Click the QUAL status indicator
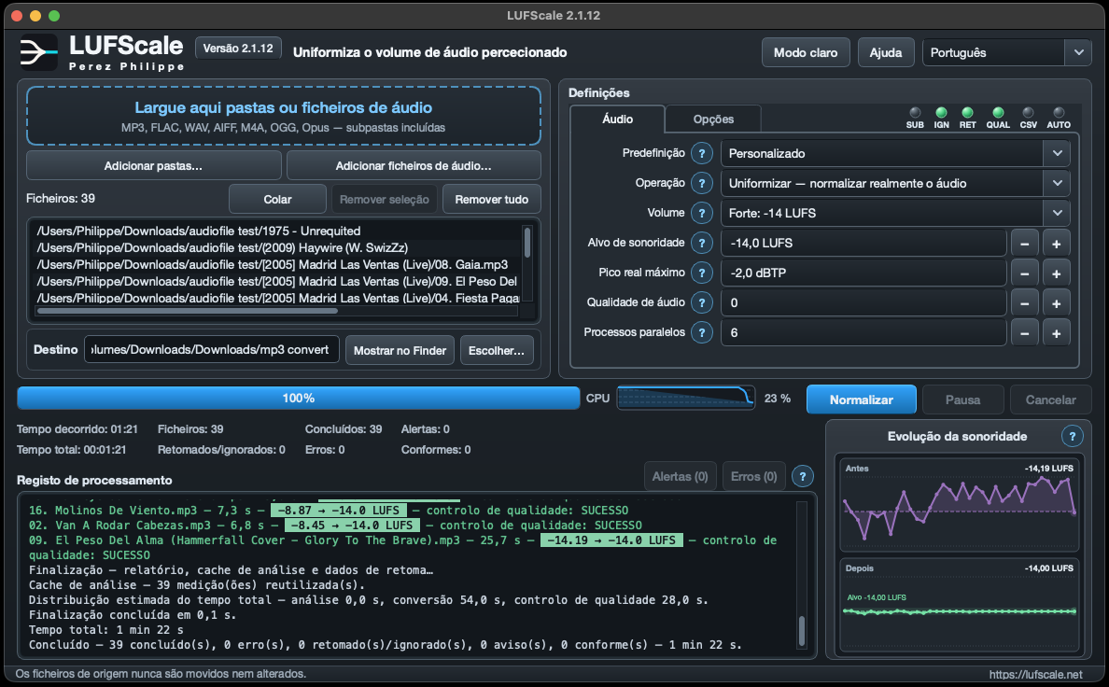This screenshot has width=1109, height=687. tap(998, 118)
